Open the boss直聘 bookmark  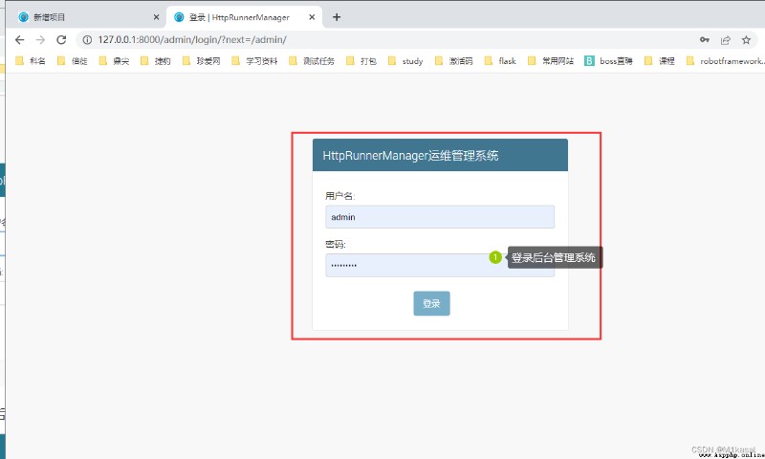pos(608,61)
